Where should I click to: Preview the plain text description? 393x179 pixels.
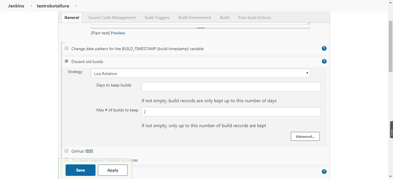(x=118, y=33)
